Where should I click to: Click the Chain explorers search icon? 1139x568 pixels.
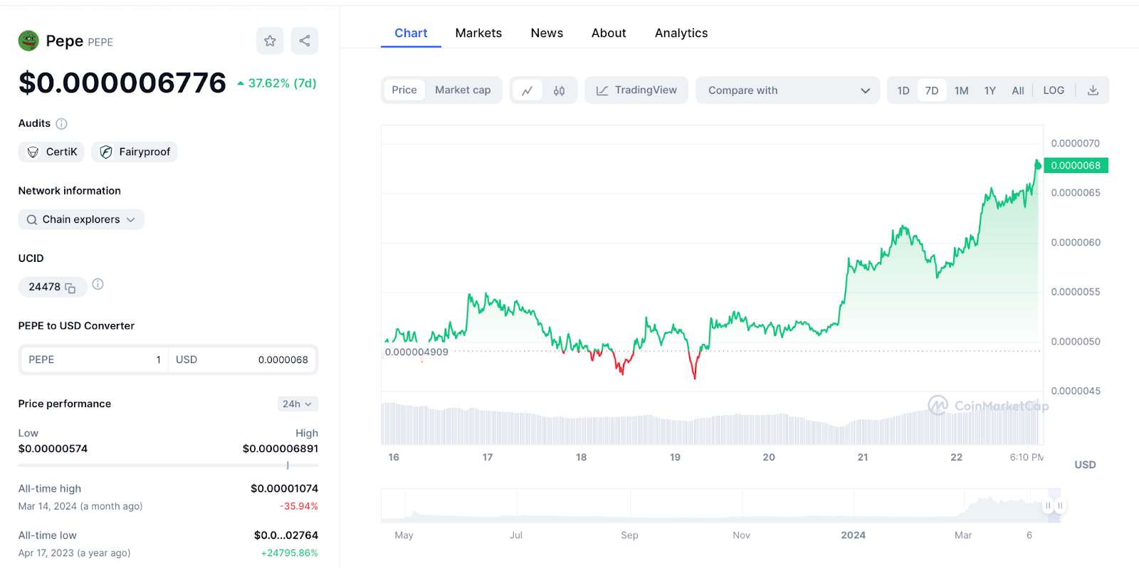tap(32, 220)
